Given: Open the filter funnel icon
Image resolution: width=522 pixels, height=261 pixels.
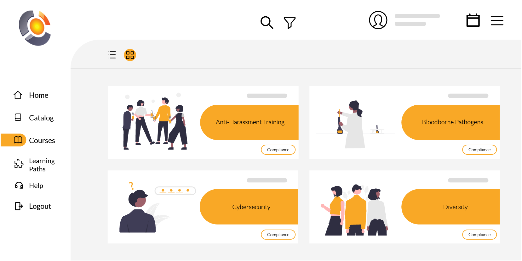Looking at the screenshot, I should click(290, 23).
